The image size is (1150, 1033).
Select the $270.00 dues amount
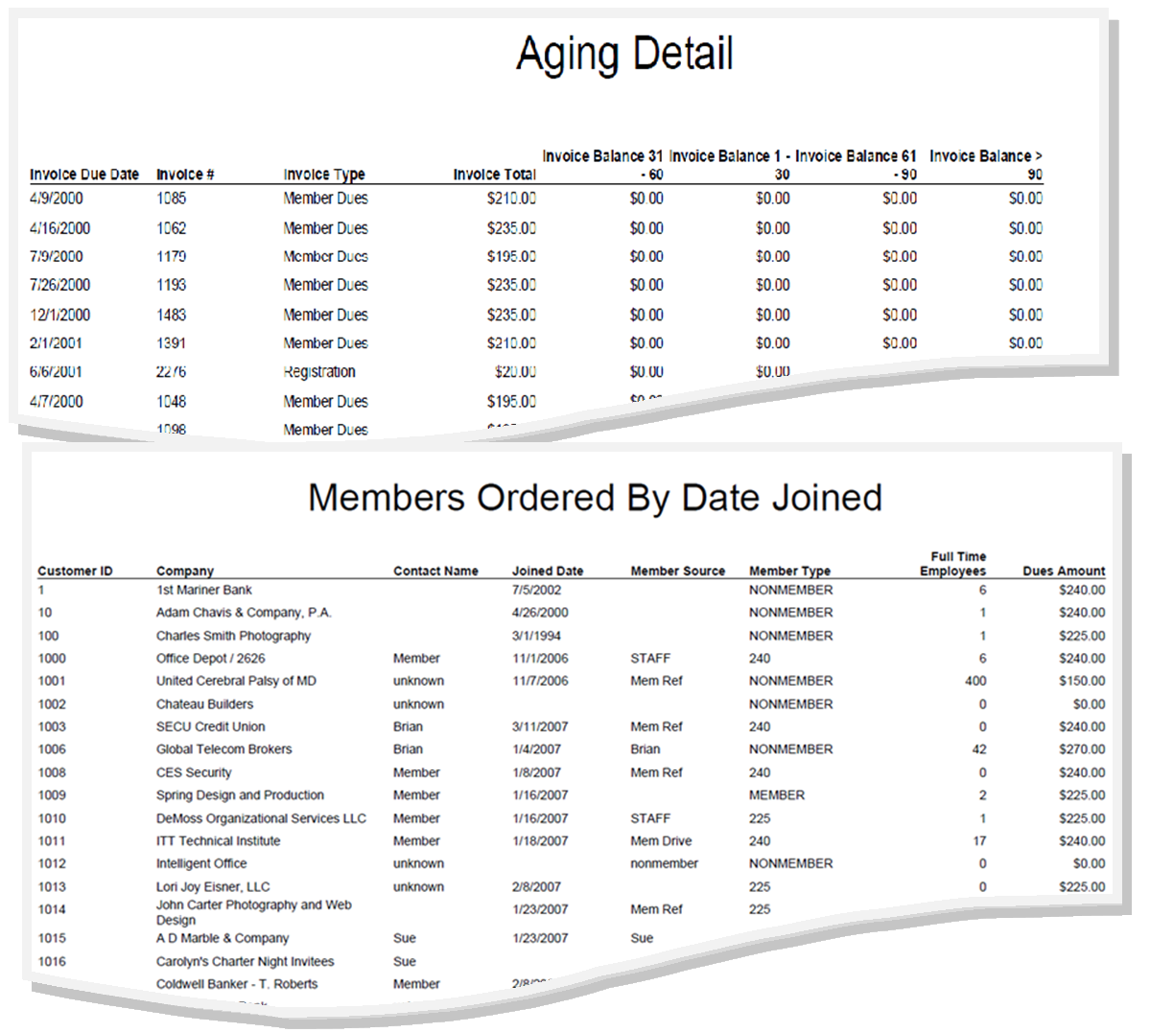coord(1082,749)
